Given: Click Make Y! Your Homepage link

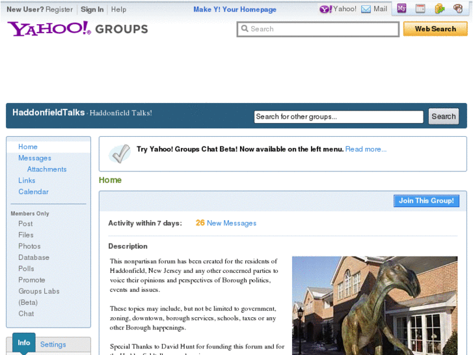Looking at the screenshot, I should pyautogui.click(x=235, y=9).
